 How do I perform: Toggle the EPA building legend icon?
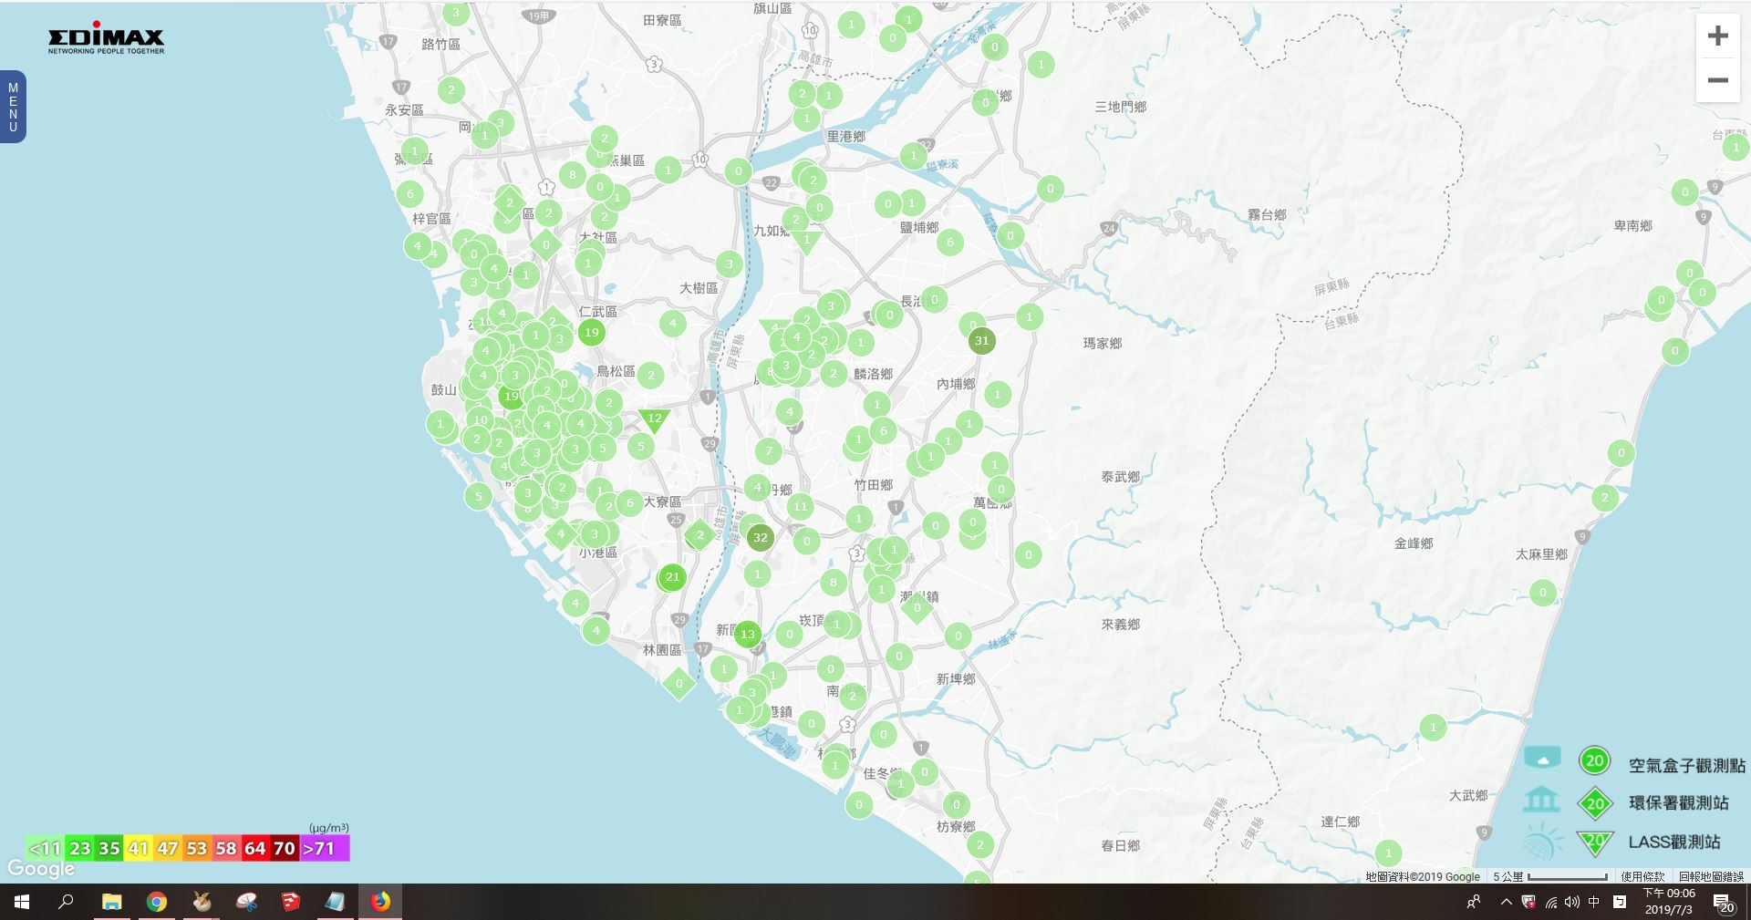point(1541,801)
